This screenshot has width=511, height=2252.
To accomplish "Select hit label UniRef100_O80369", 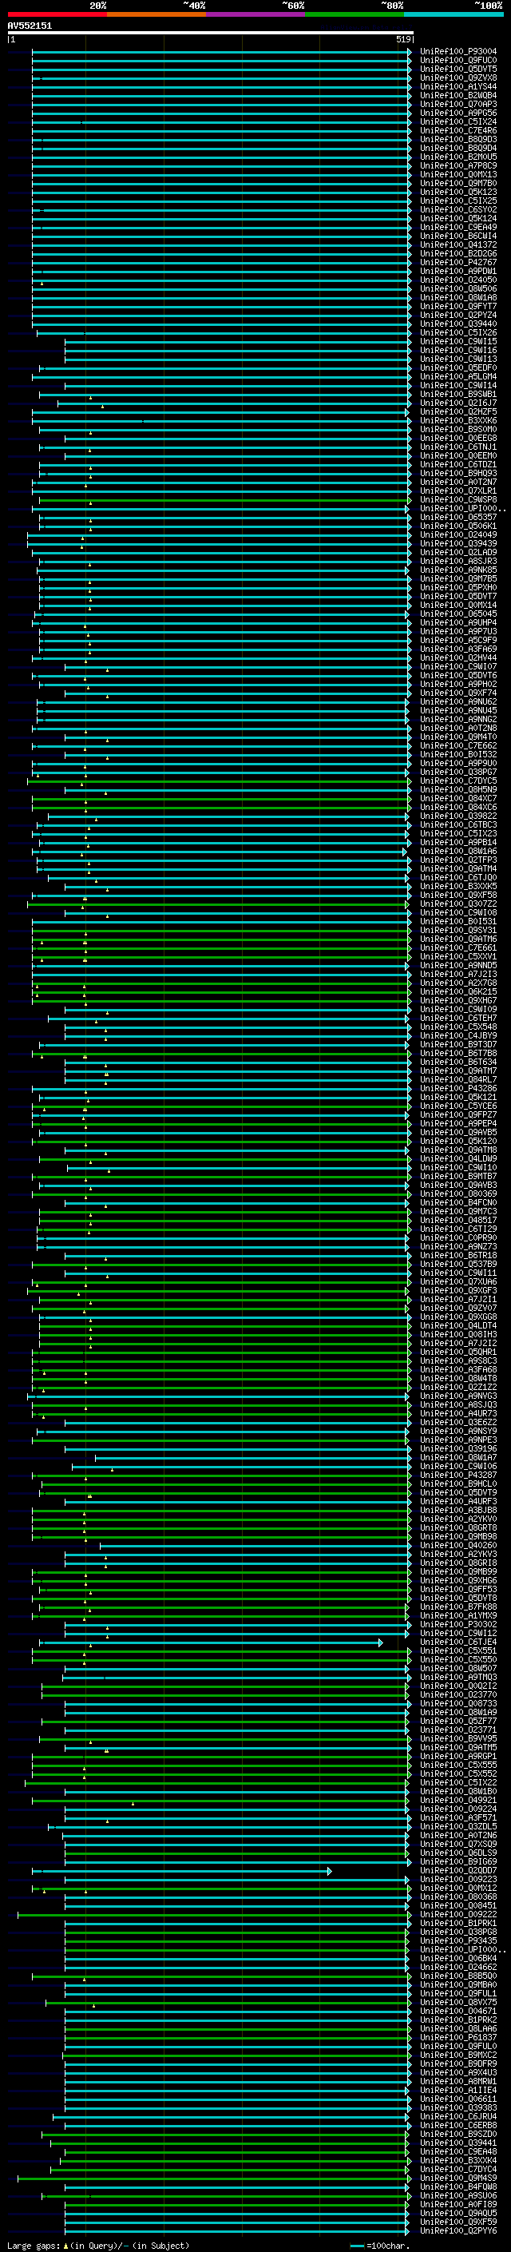I will pyautogui.click(x=458, y=1194).
